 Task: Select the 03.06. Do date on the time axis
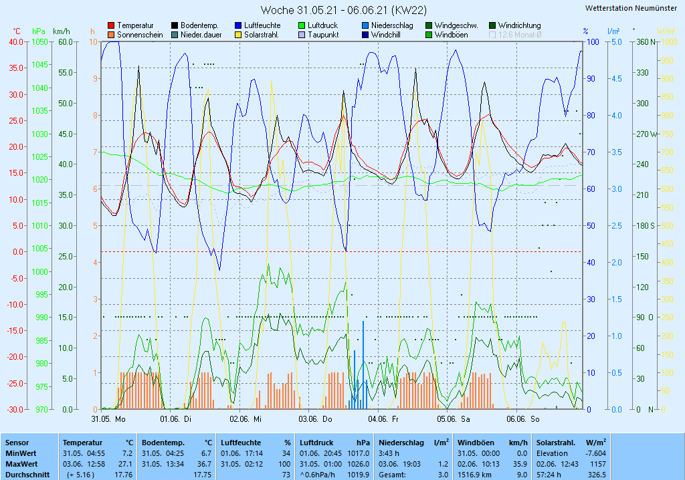pyautogui.click(x=316, y=419)
